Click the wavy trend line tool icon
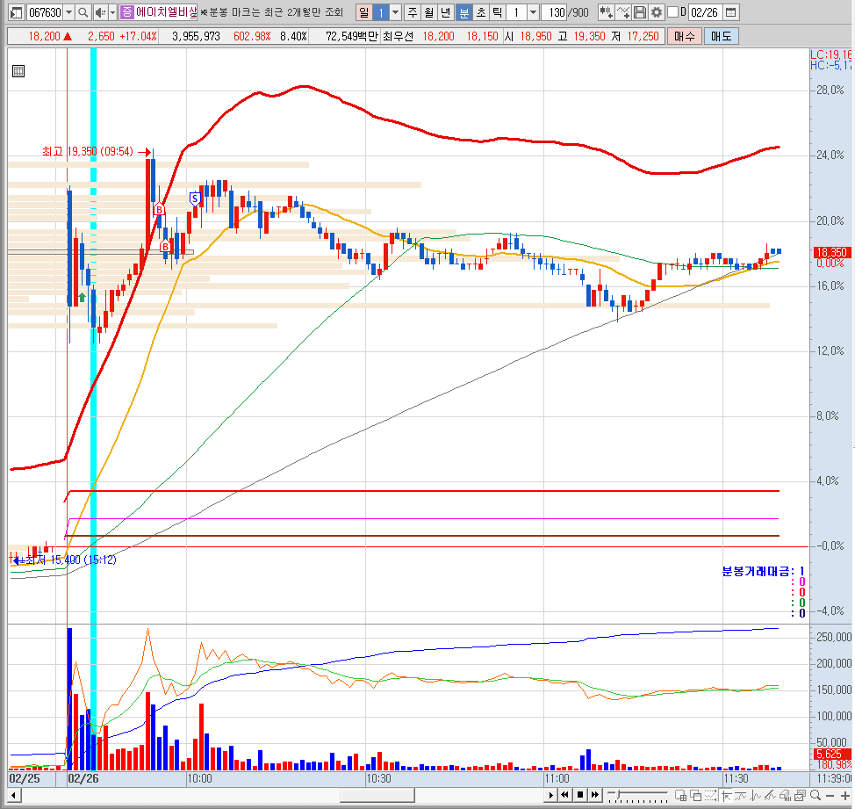 741,795
